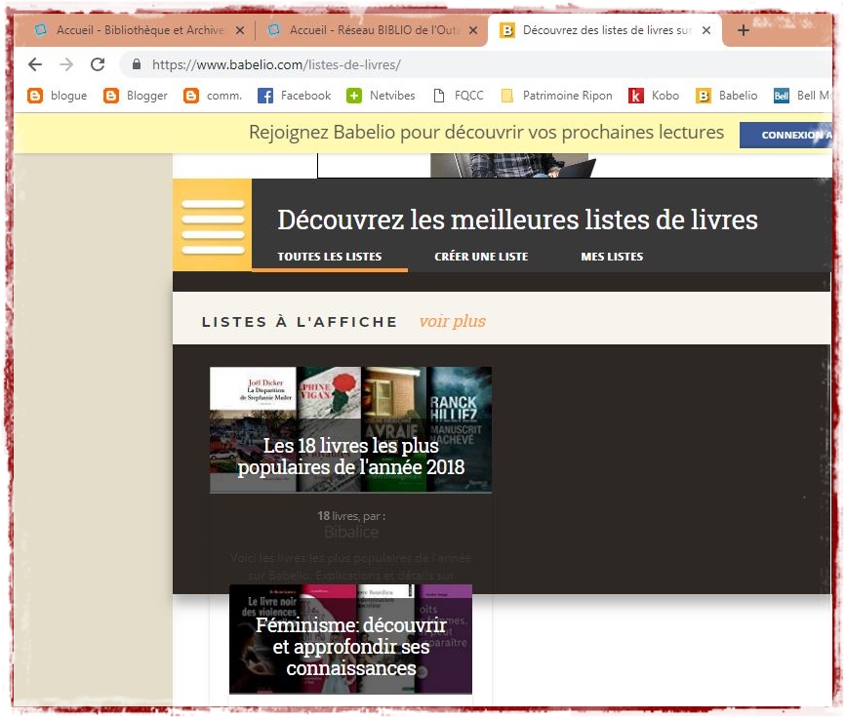The image size is (846, 720).
Task: Open the FQCC bookmark
Action: tap(459, 96)
